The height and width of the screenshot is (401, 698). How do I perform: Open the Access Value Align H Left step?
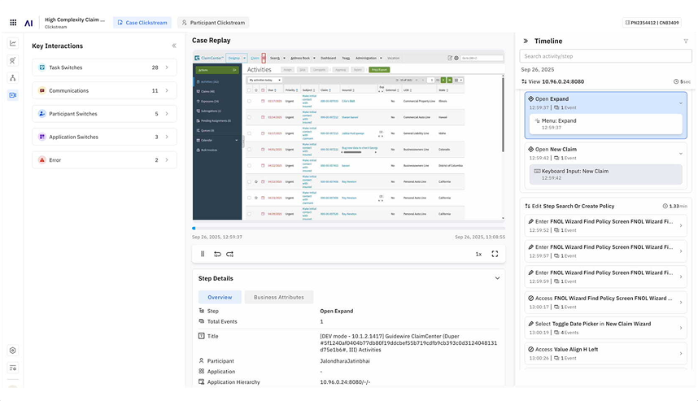605,353
